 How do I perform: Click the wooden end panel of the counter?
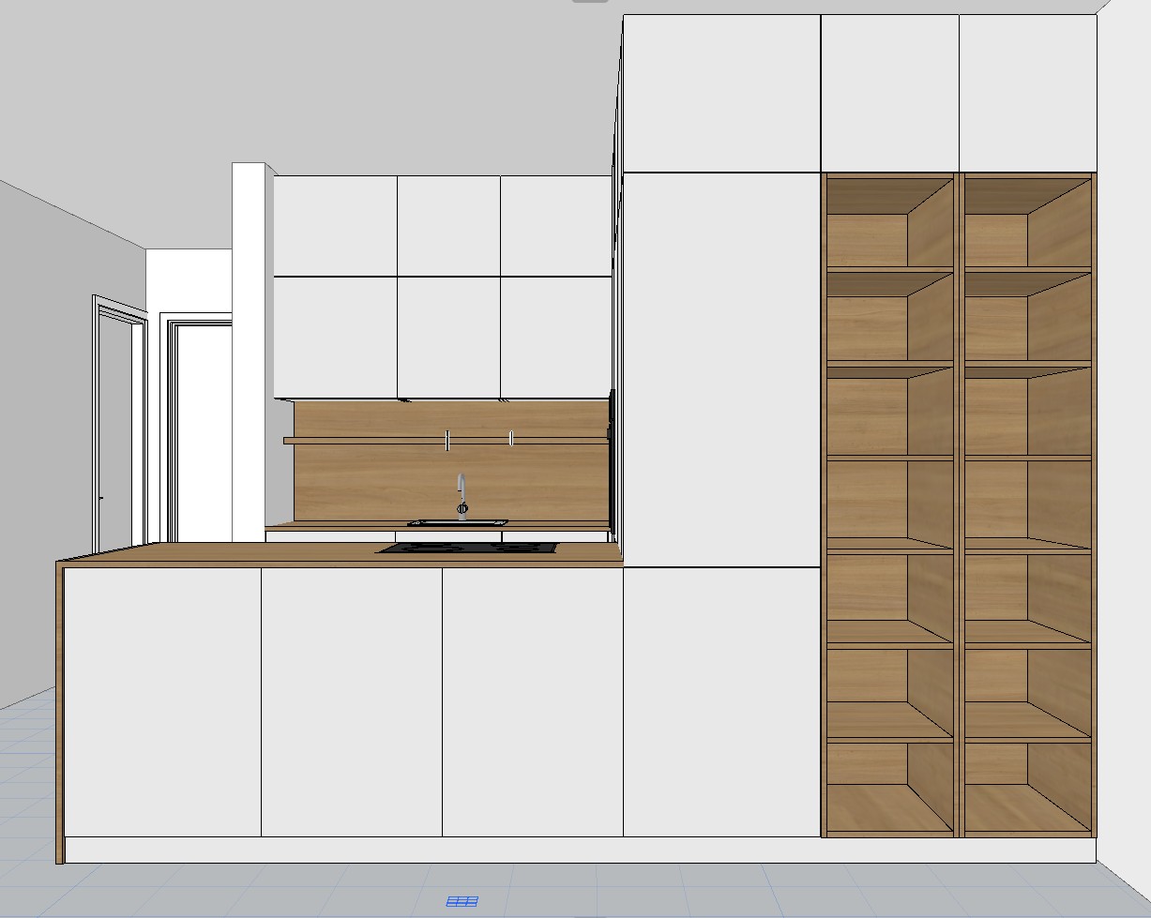(60, 713)
